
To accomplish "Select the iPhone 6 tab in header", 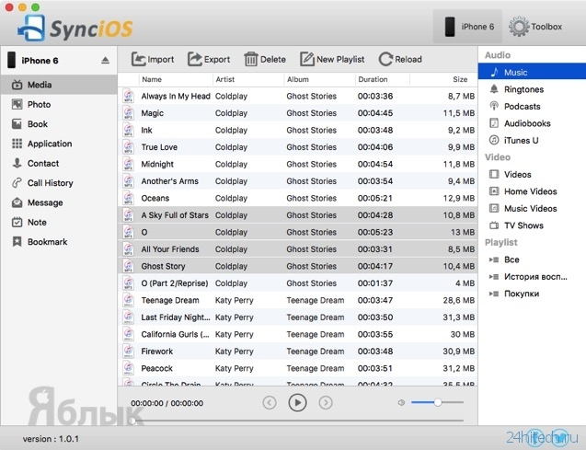I will coord(467,27).
